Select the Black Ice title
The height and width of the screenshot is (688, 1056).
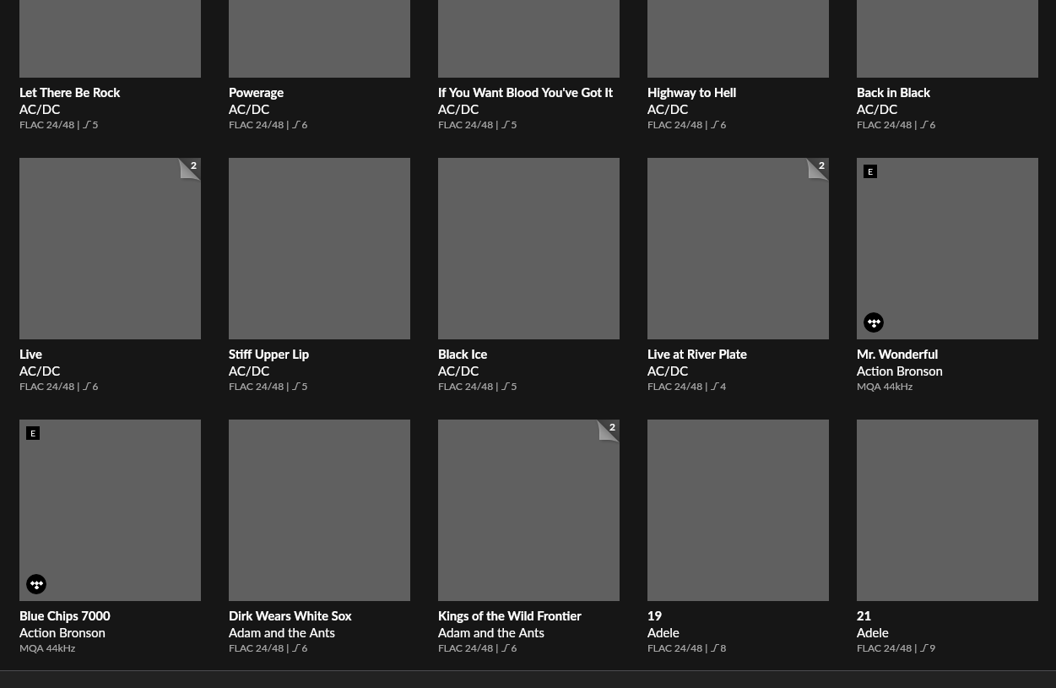(x=463, y=355)
